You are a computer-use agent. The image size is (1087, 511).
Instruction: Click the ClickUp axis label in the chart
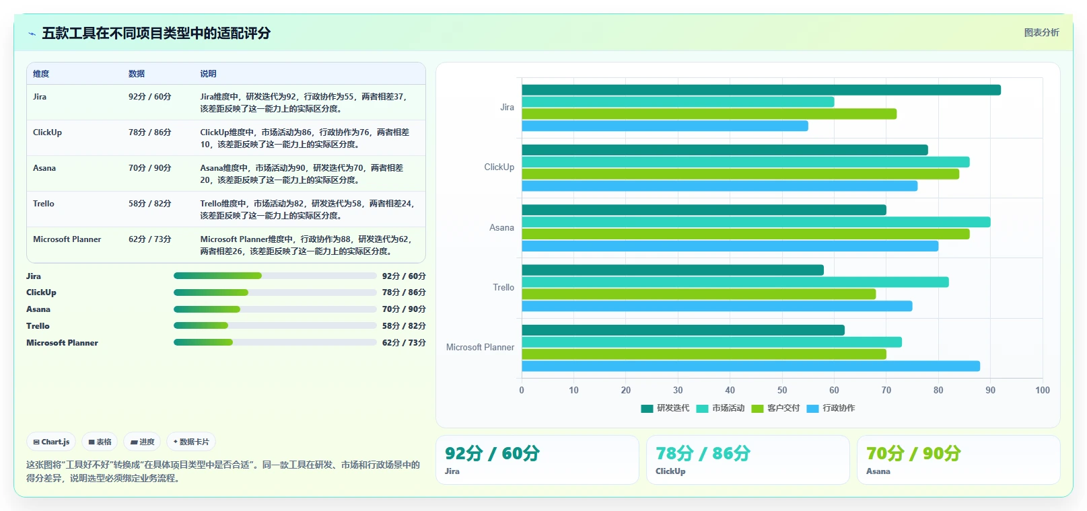[x=499, y=167]
